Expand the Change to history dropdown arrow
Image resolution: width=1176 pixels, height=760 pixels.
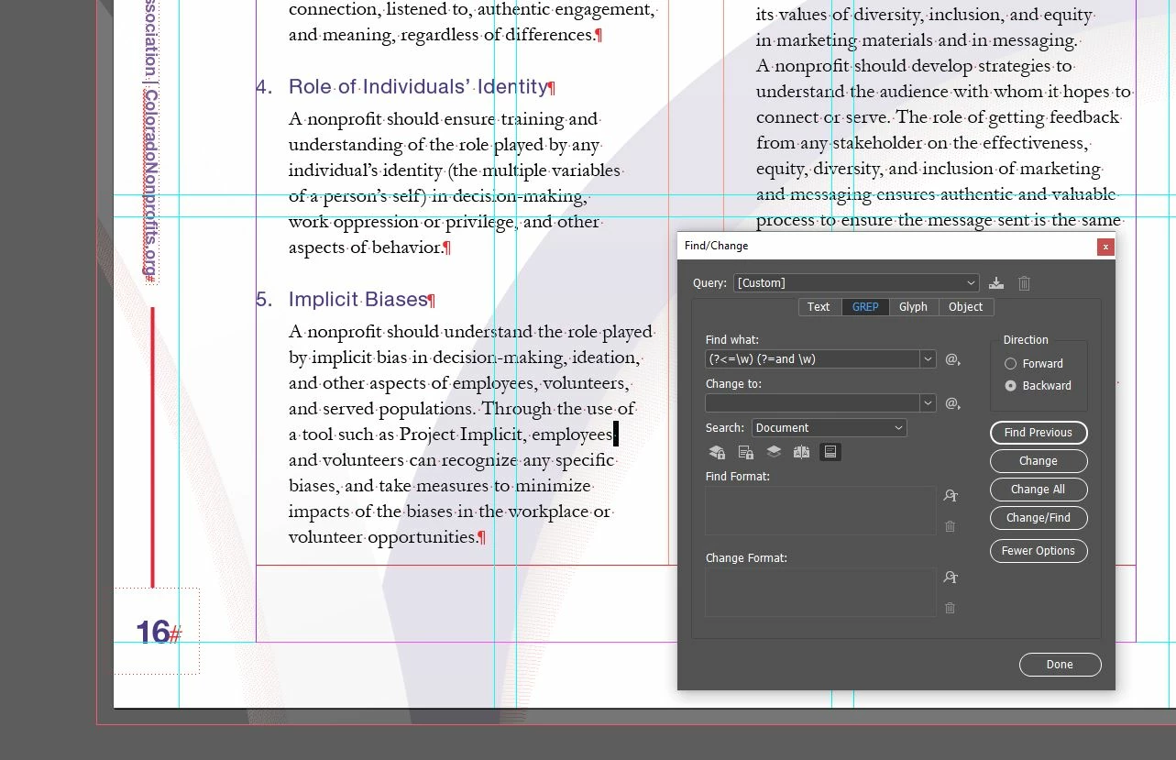pyautogui.click(x=929, y=403)
